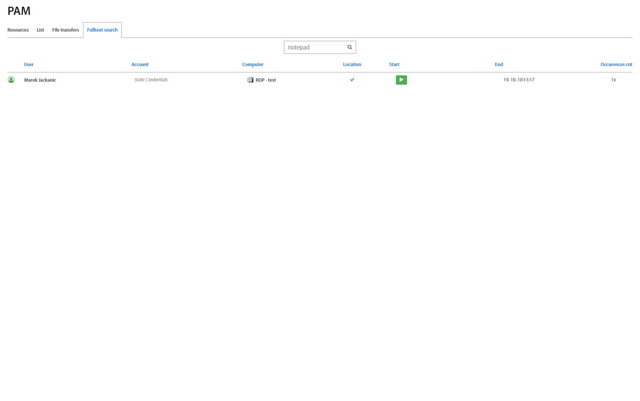Click the Static Credentials account entry

click(x=151, y=80)
